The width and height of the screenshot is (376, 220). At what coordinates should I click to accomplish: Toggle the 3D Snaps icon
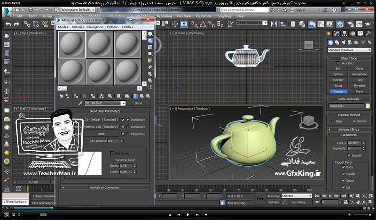[194, 24]
